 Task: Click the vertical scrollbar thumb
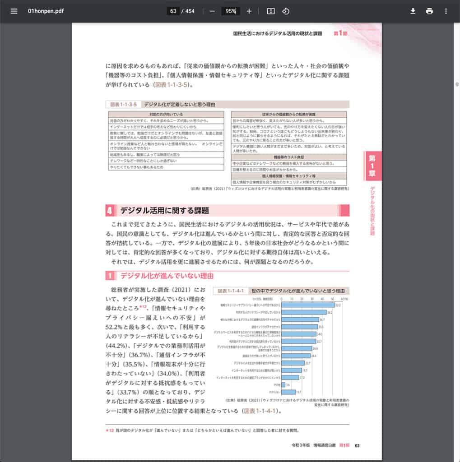(457, 84)
